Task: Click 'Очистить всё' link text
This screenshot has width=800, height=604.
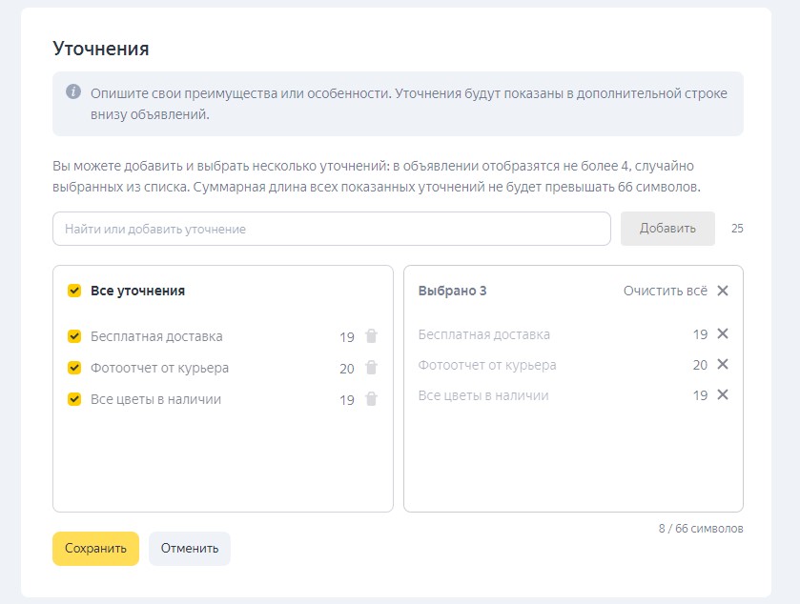Action: (x=666, y=291)
